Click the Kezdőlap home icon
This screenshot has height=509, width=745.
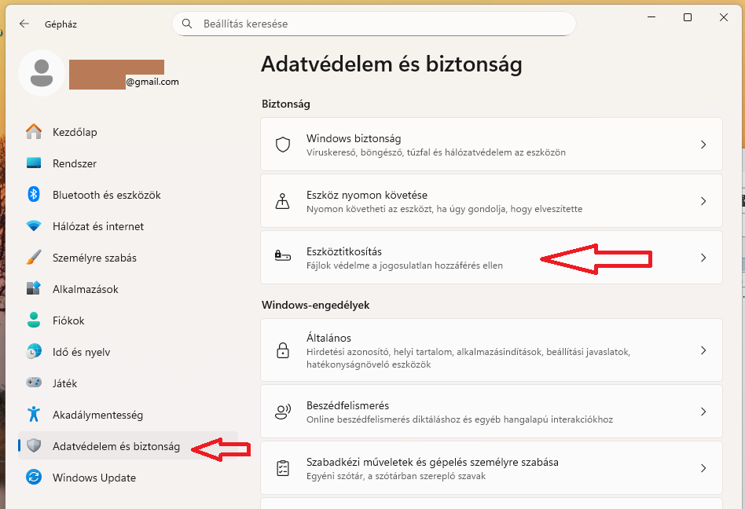[34, 131]
